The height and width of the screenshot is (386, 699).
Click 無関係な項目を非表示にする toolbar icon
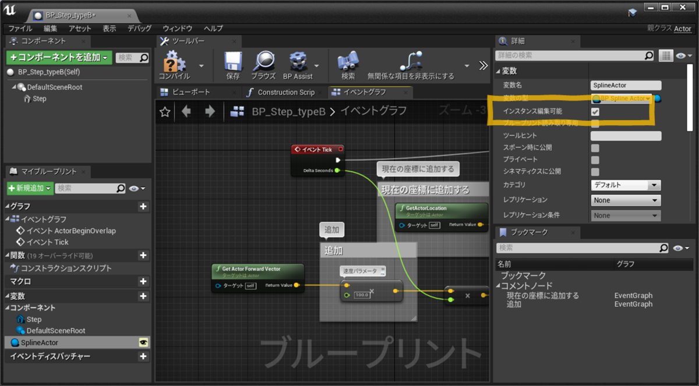411,65
